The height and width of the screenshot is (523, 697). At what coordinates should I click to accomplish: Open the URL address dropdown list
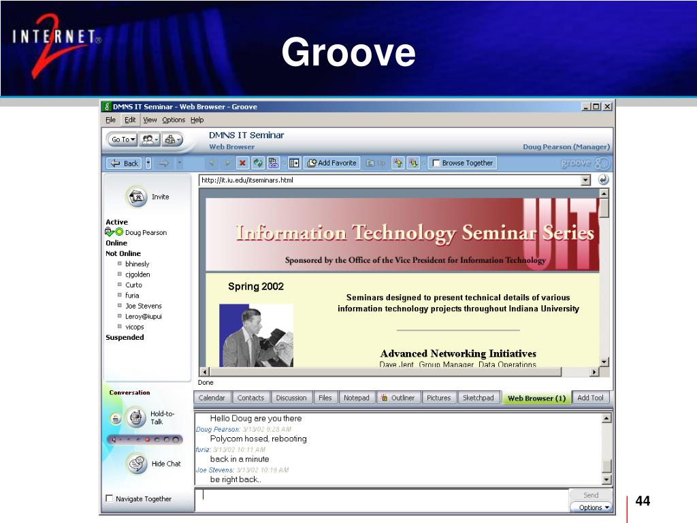click(586, 180)
